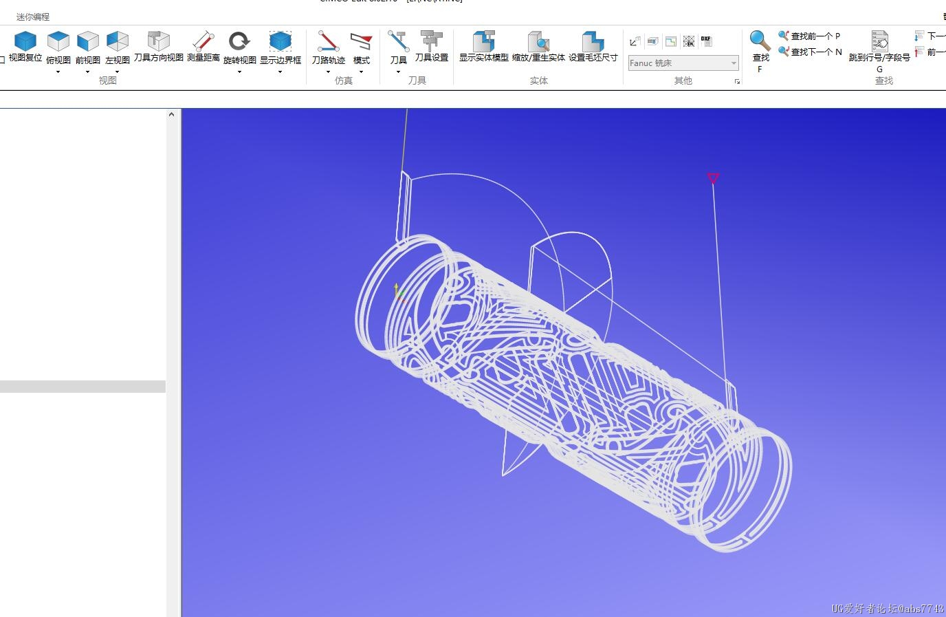This screenshot has width=946, height=617.
Task: Click 跳到行号/字段号 go to line icon
Action: (879, 41)
